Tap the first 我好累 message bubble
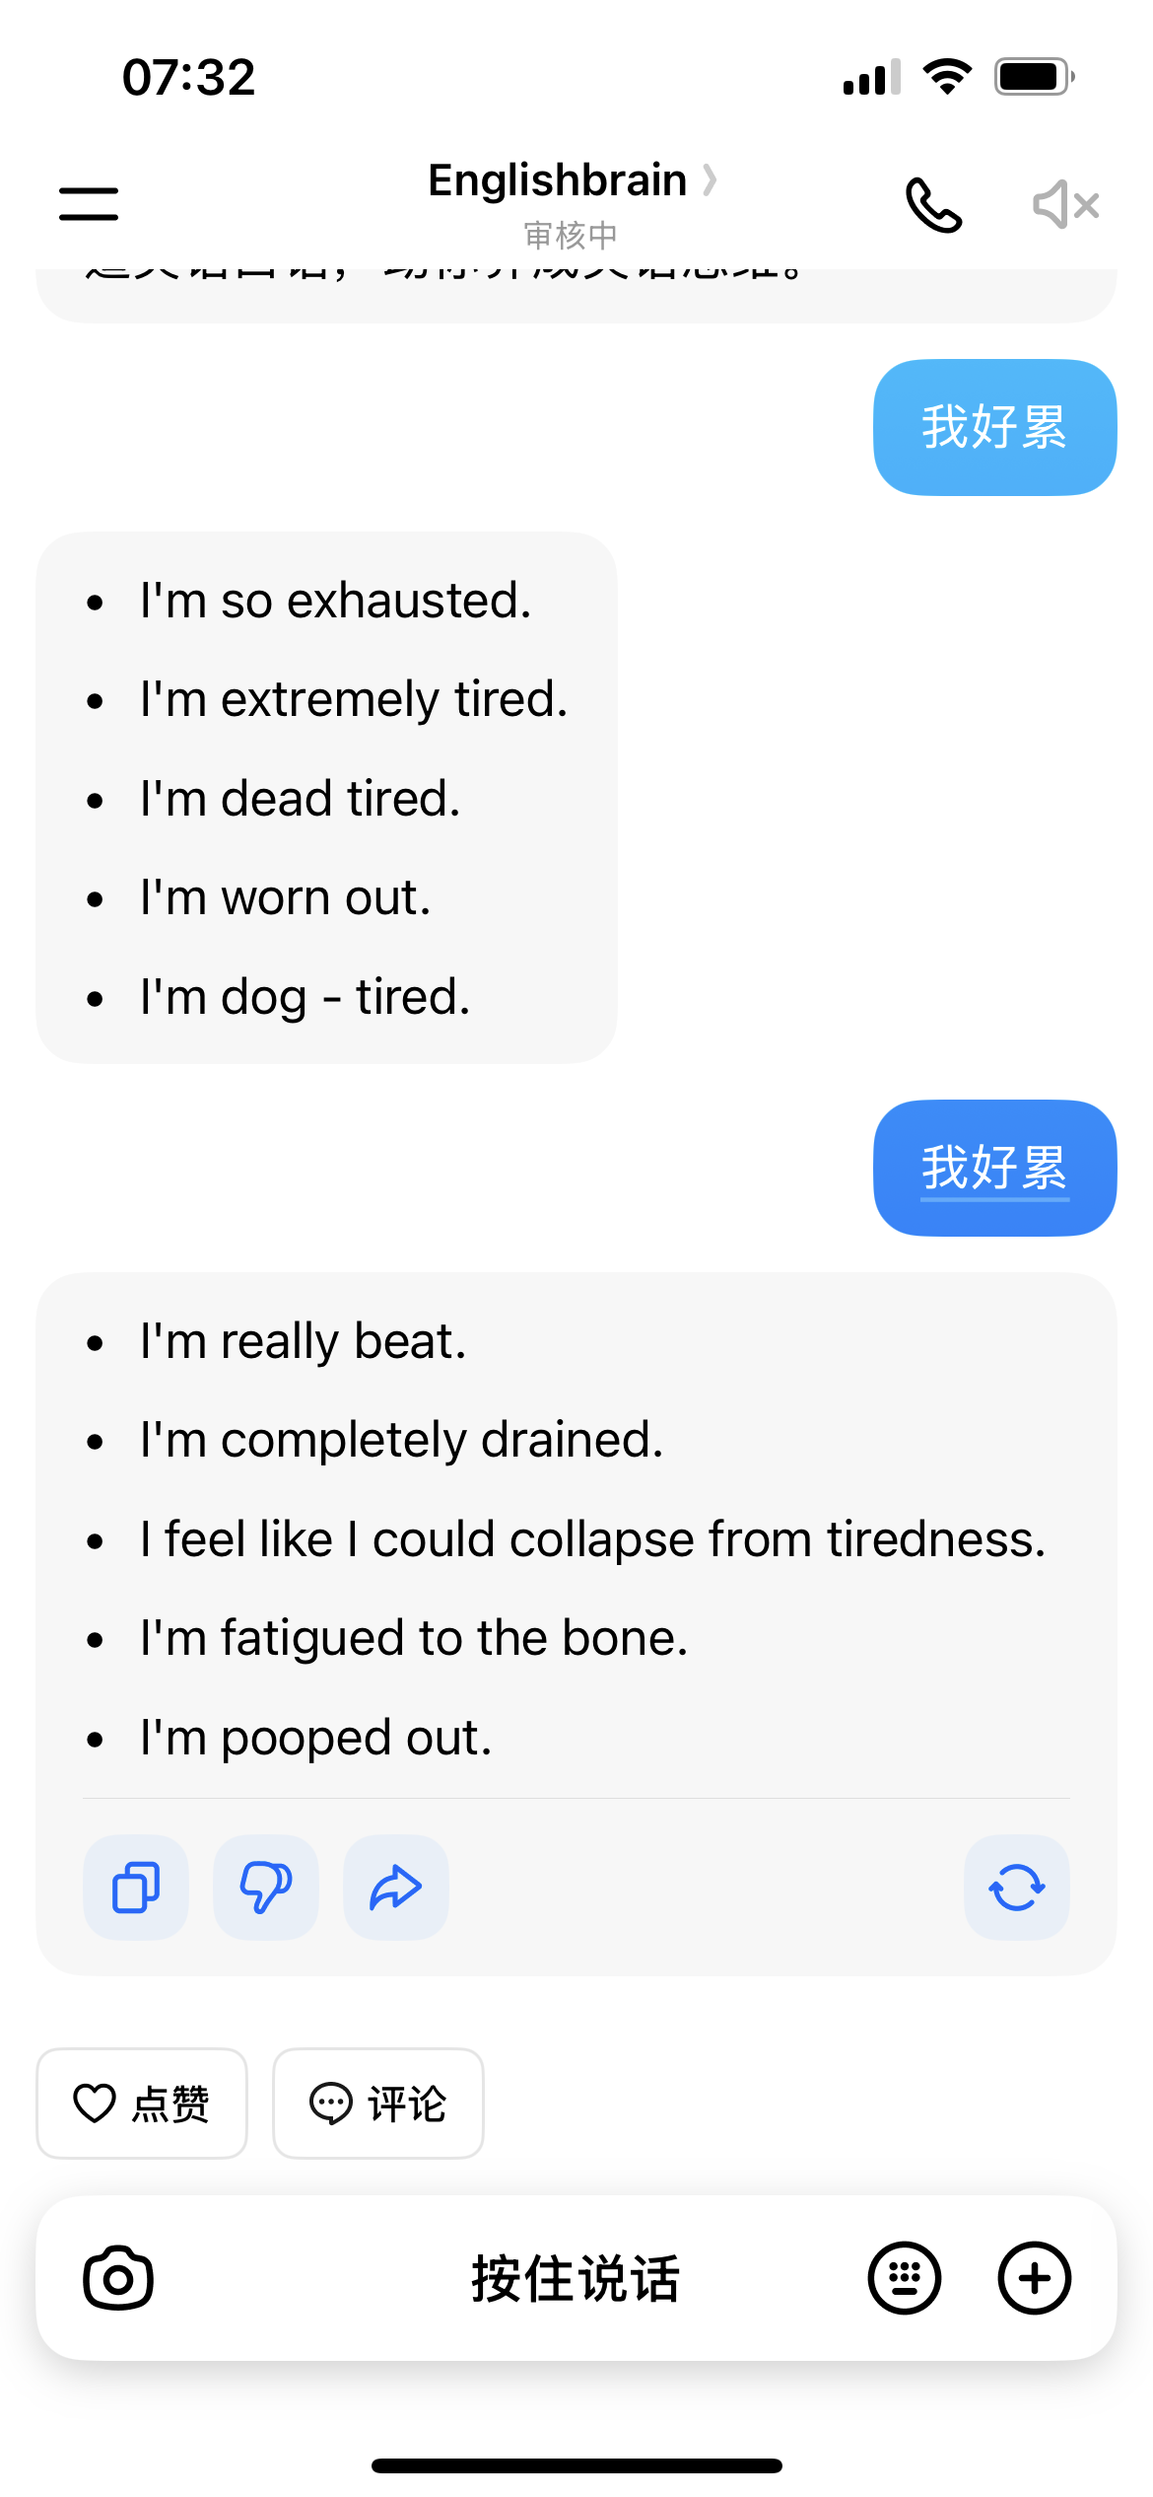This screenshot has height=2497, width=1153. pyautogui.click(x=994, y=427)
